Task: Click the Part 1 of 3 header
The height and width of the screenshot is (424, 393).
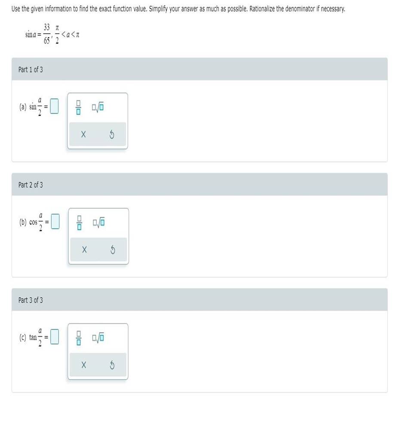Action: coord(30,68)
